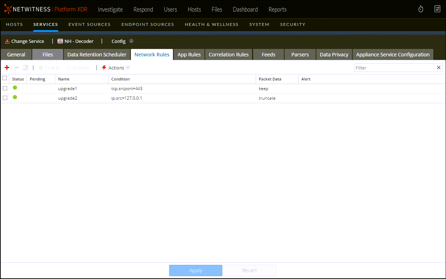The image size is (446, 279).
Task: Click the minus delete rule icon
Action: click(16, 68)
